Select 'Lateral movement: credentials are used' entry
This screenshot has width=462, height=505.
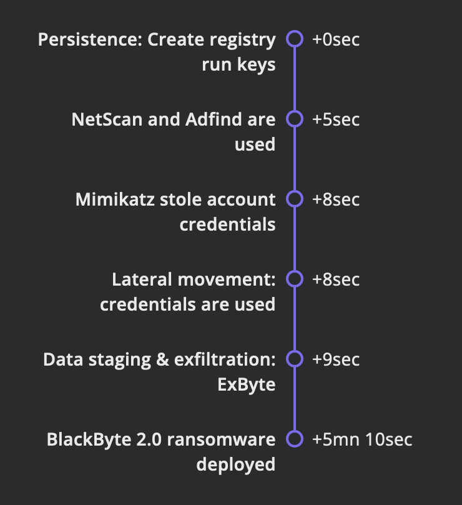pyautogui.click(x=187, y=292)
